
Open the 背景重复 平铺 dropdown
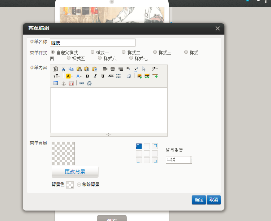tap(178, 160)
